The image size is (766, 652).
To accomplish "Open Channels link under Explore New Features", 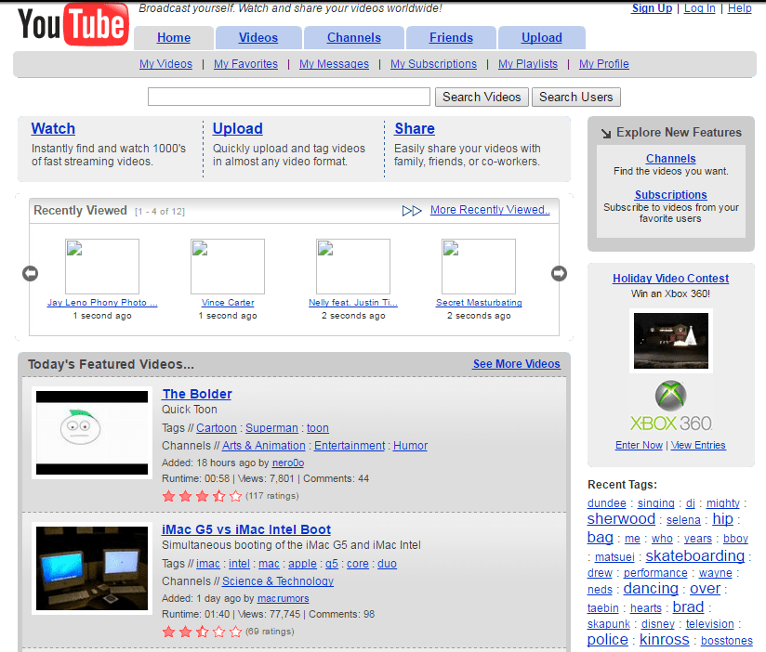I will [671, 159].
